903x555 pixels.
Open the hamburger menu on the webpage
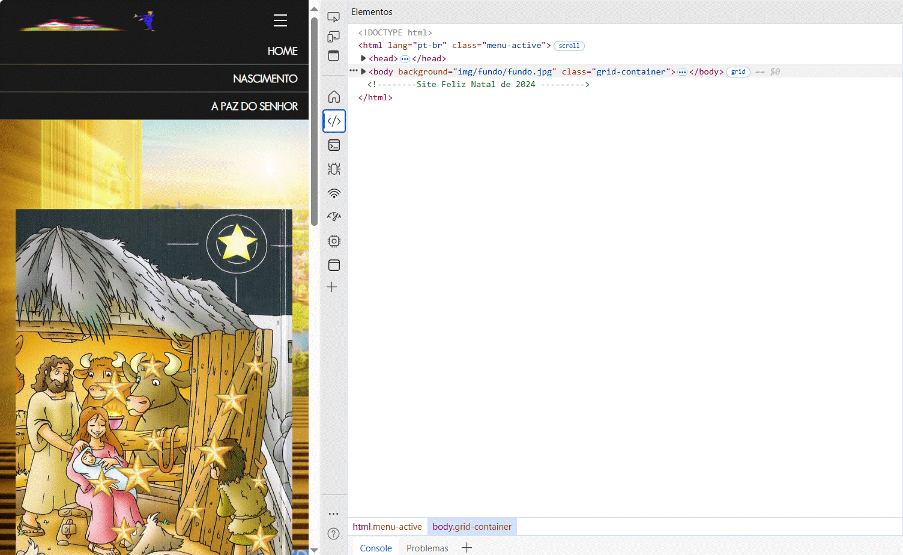[280, 20]
